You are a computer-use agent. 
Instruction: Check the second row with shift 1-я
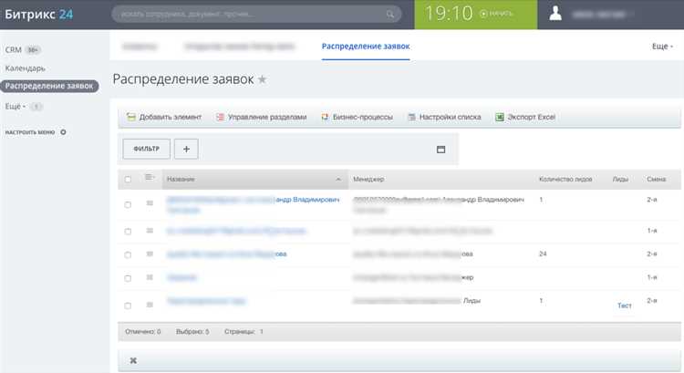click(x=128, y=232)
